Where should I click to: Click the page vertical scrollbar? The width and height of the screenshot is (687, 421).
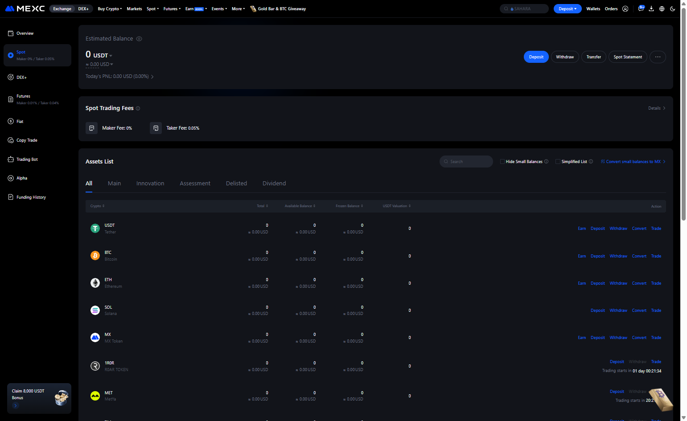pyautogui.click(x=683, y=114)
